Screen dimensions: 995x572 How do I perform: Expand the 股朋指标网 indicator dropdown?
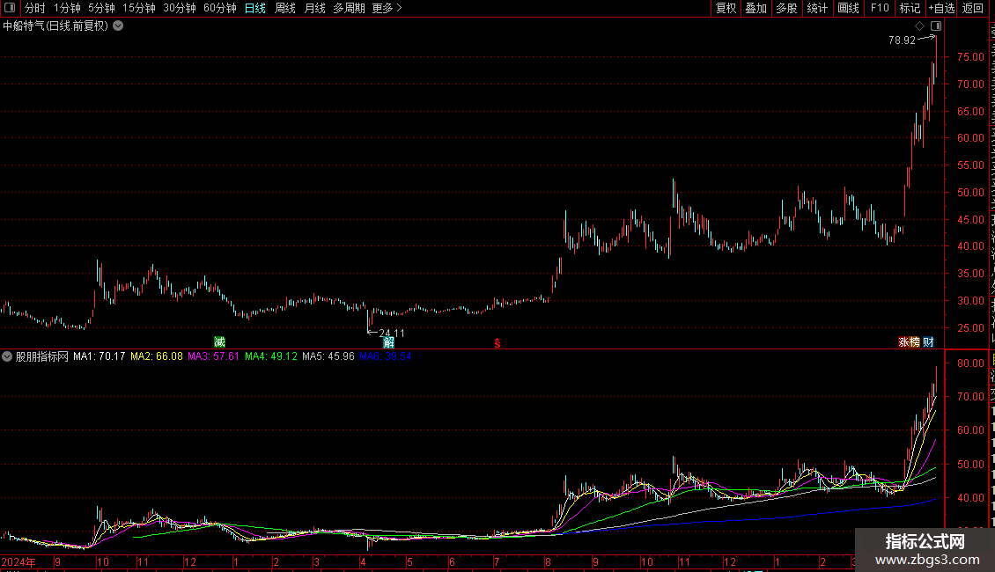click(x=7, y=356)
